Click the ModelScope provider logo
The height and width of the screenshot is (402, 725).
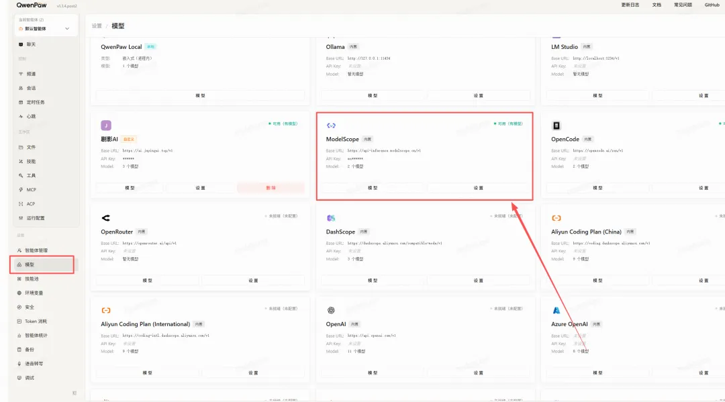pos(331,125)
